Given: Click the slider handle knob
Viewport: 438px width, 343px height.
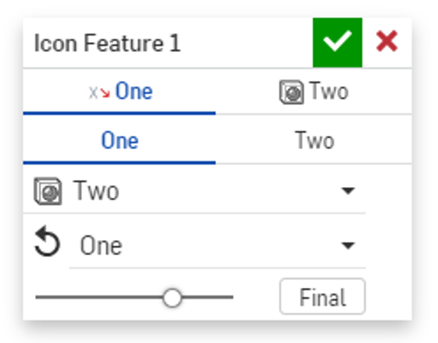Looking at the screenshot, I should pos(172,298).
